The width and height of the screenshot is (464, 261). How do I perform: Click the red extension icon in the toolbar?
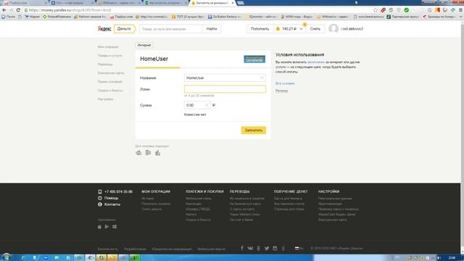click(x=384, y=10)
